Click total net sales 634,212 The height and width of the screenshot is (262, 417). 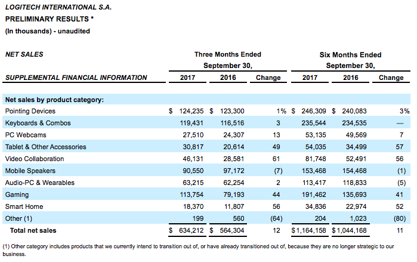point(191,230)
